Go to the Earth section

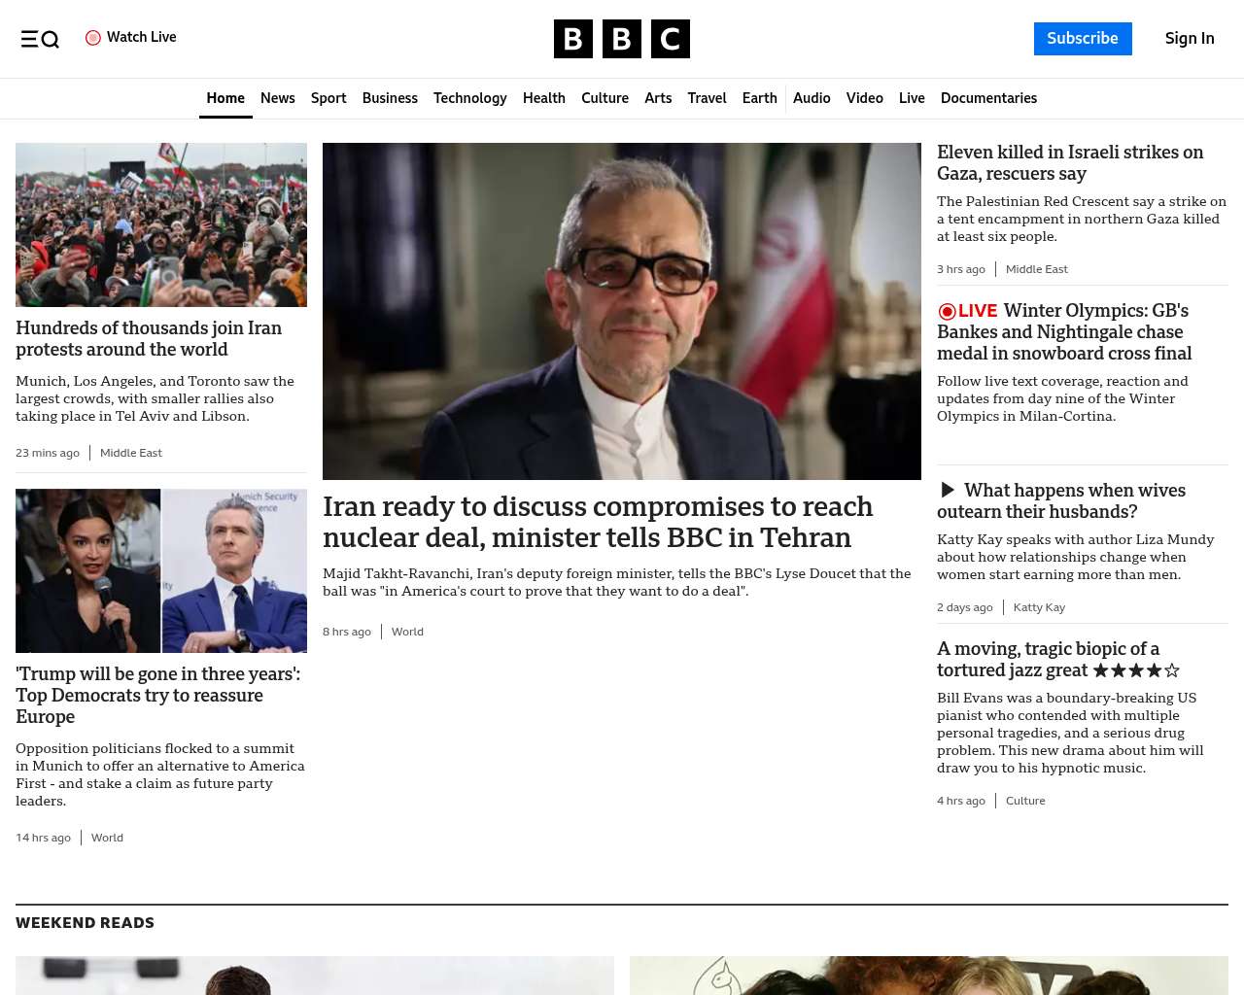coord(759,98)
